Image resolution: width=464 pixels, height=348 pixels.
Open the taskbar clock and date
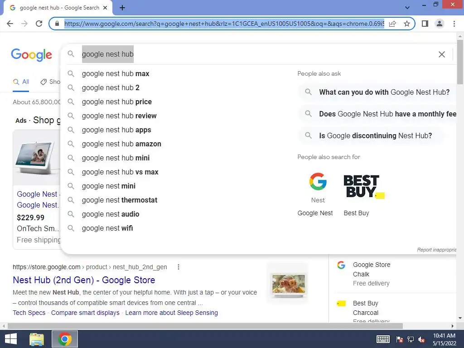(x=444, y=339)
